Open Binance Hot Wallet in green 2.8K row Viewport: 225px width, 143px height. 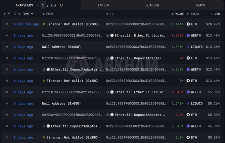(x=72, y=138)
